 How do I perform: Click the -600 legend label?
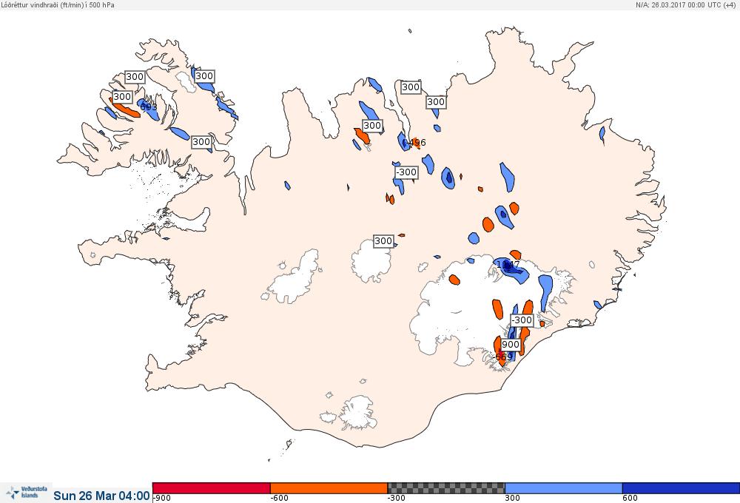click(x=279, y=499)
